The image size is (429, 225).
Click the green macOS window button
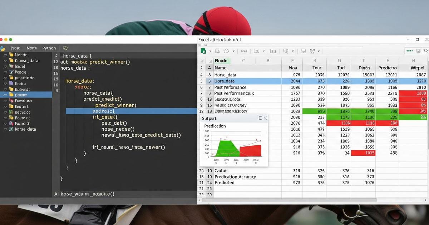point(11,39)
